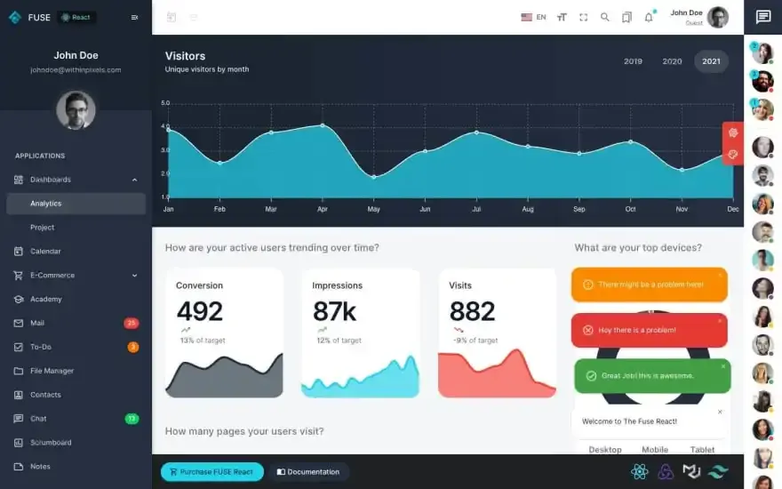Click the Apr data point on Visitors chart
The image size is (782, 489).
[323, 125]
